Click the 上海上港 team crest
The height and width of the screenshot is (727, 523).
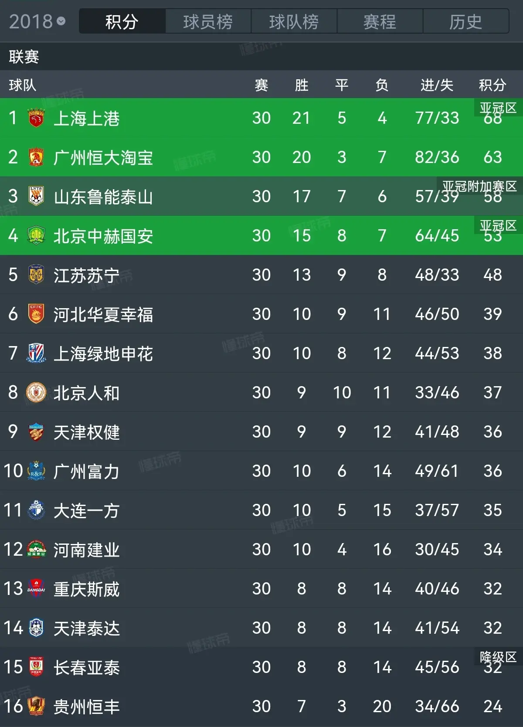tap(36, 118)
